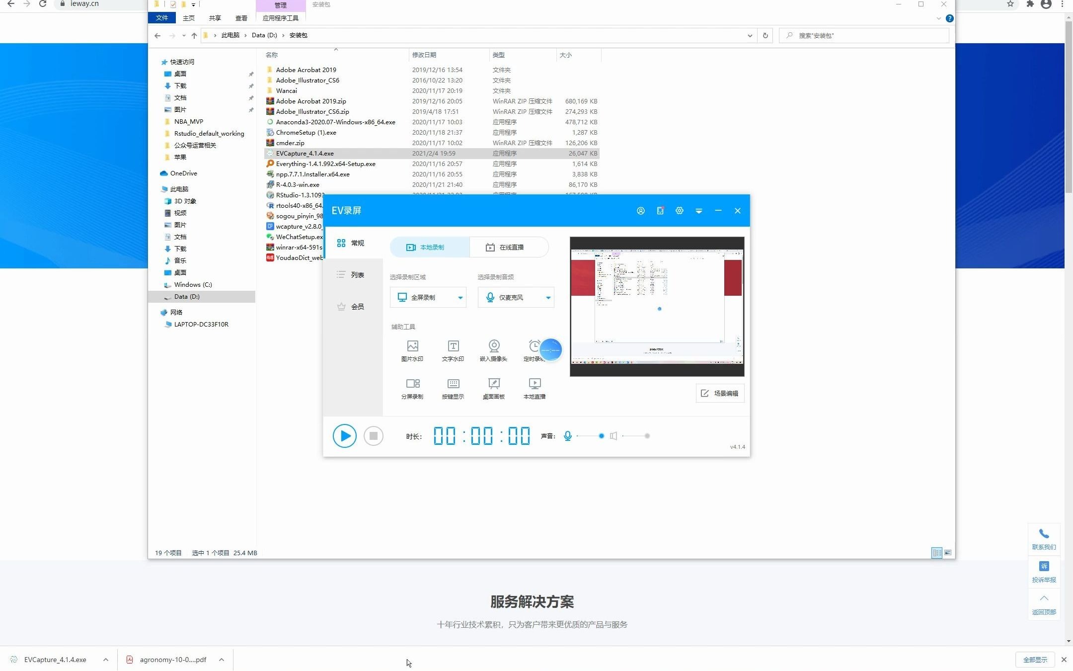Open the 应用程序工具 ribbon tab

281,18
